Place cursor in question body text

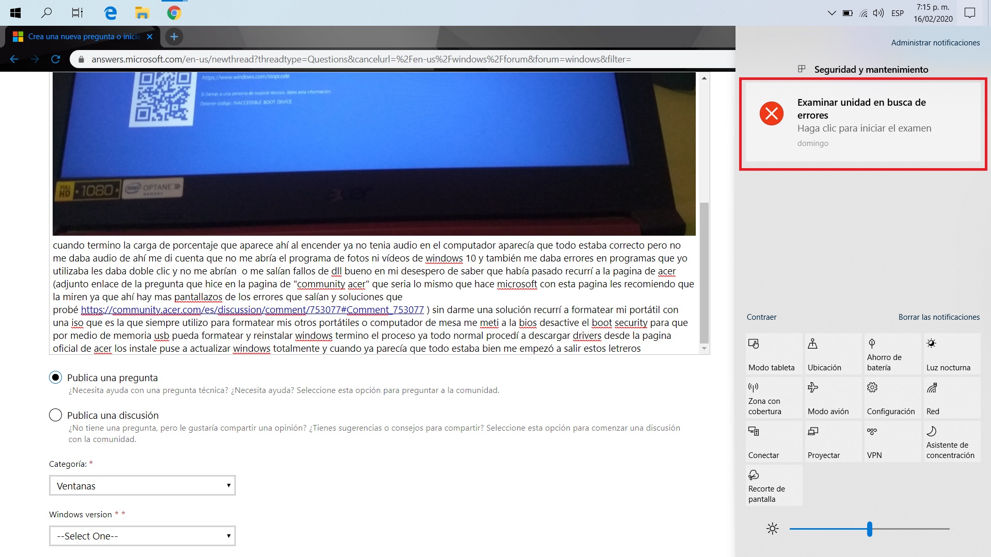(x=374, y=297)
